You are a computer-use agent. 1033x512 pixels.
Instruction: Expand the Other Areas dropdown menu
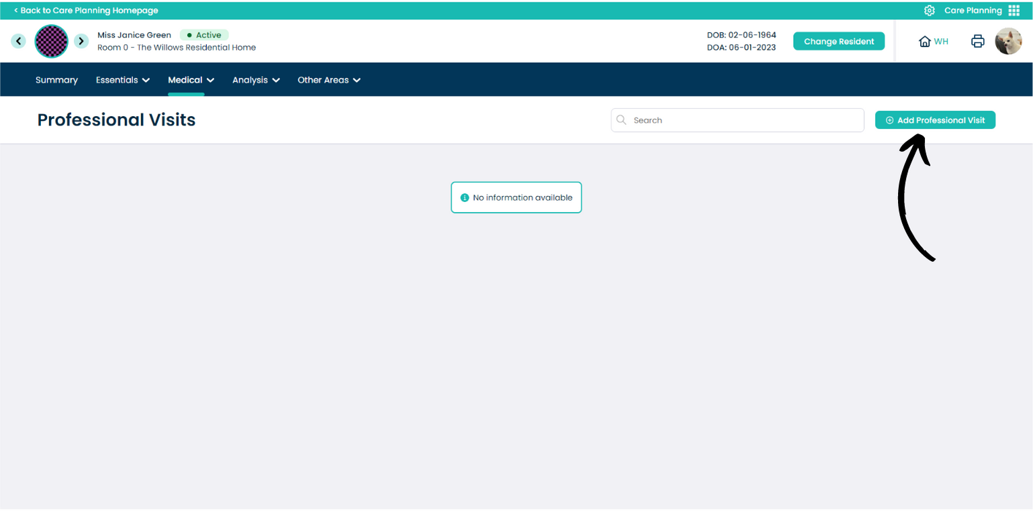(329, 80)
